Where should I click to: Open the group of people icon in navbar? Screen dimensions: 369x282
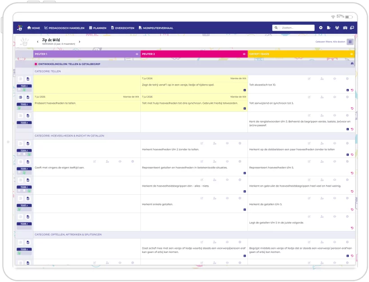click(x=337, y=28)
